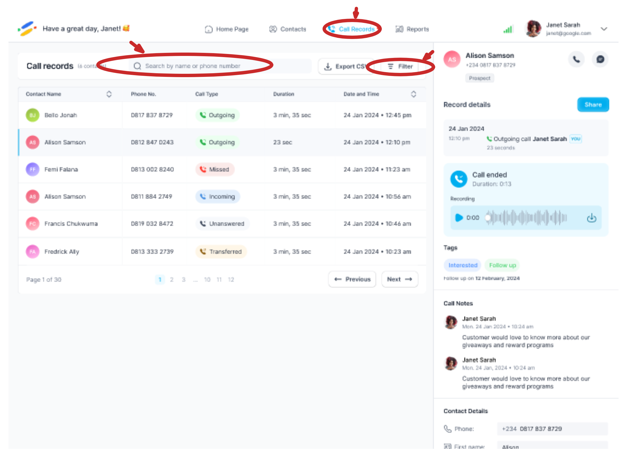
Task: Click the BJ avatar for Bello Jonah
Action: point(32,115)
